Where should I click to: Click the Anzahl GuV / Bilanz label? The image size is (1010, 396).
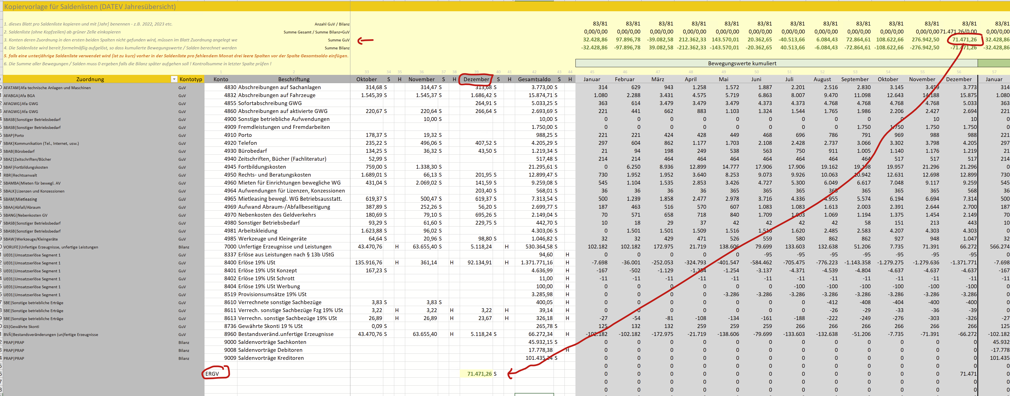click(332, 24)
